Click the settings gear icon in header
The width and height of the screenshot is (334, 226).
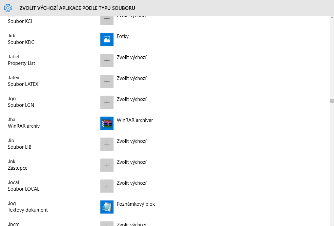(8, 8)
